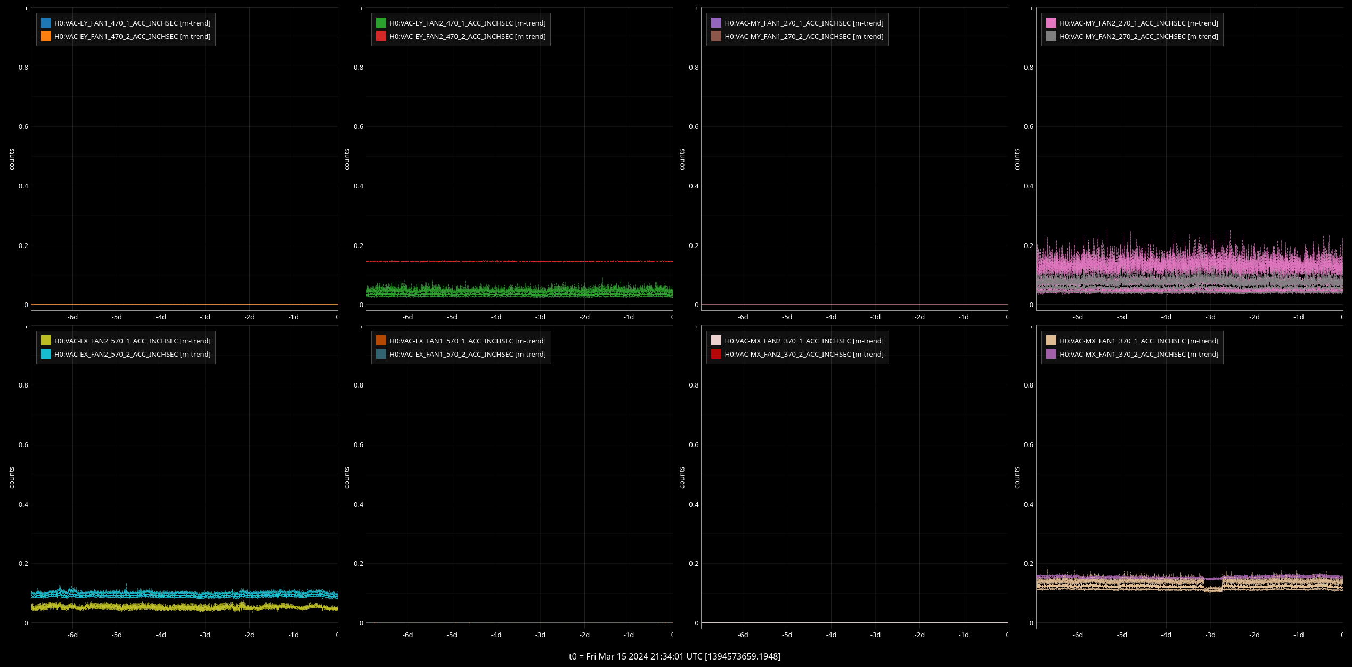Click the tan MX_FAN1_370_1 legend swatch
The width and height of the screenshot is (1352, 667).
1051,341
